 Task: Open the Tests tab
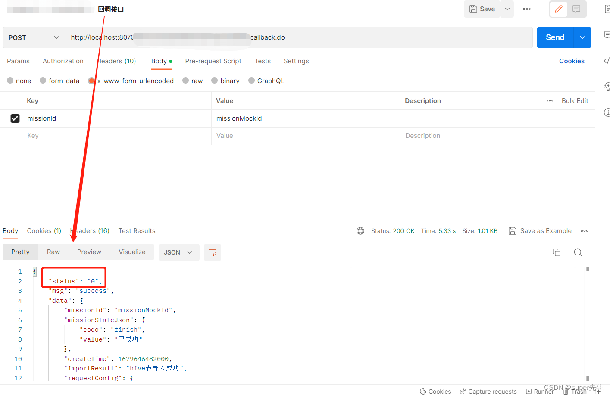point(263,61)
